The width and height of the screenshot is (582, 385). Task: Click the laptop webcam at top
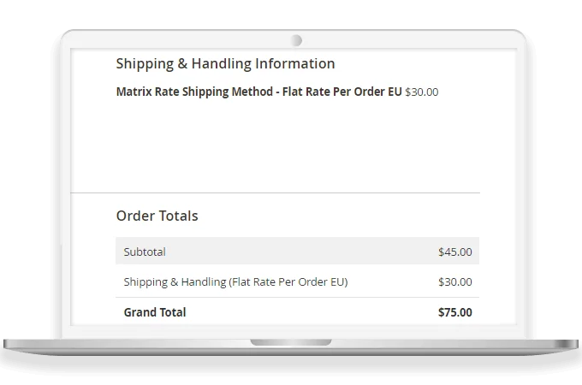296,40
